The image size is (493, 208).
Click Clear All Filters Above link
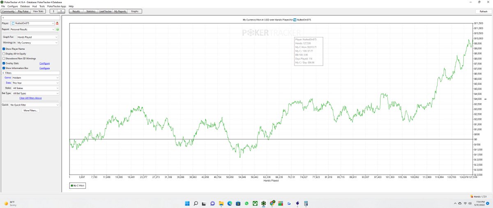[x=30, y=98]
